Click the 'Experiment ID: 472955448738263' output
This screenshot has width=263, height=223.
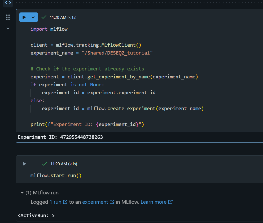tap(60, 137)
